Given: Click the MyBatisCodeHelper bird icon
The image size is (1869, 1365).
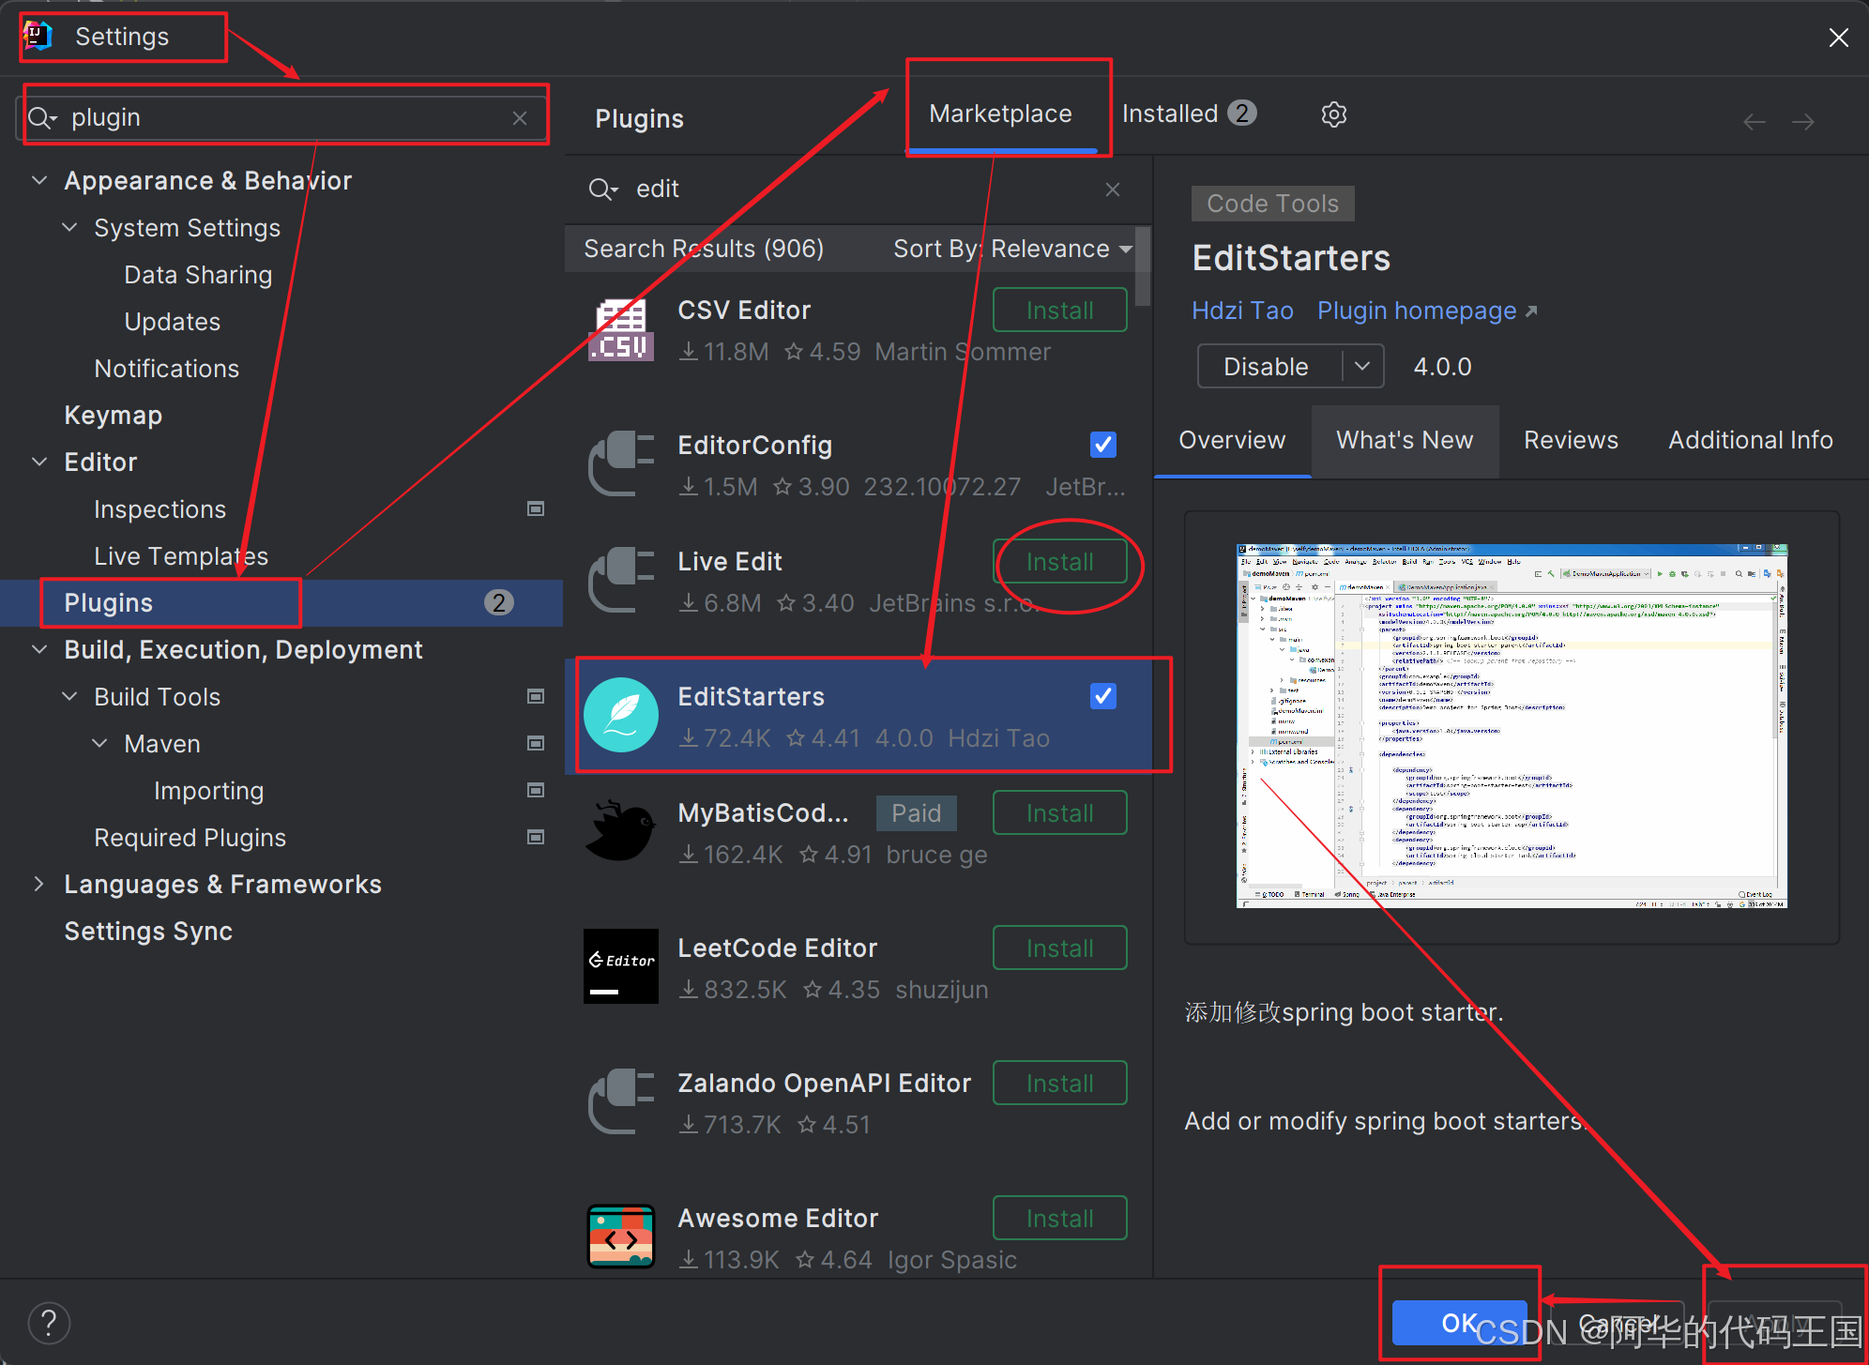Looking at the screenshot, I should click(620, 831).
